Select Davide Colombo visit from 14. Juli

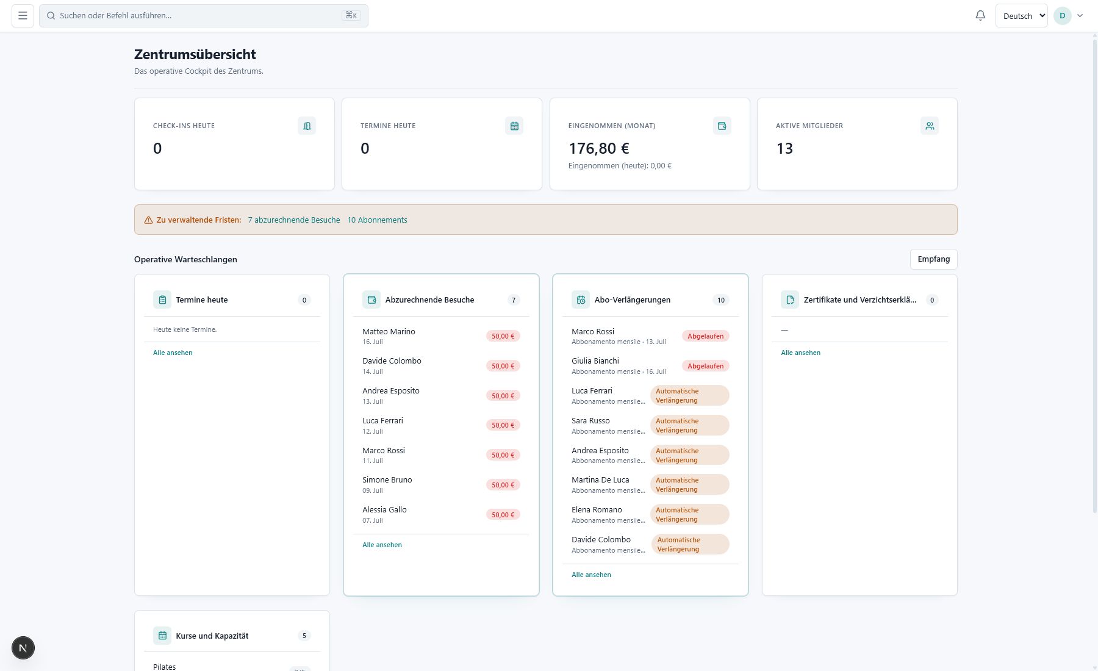(441, 366)
